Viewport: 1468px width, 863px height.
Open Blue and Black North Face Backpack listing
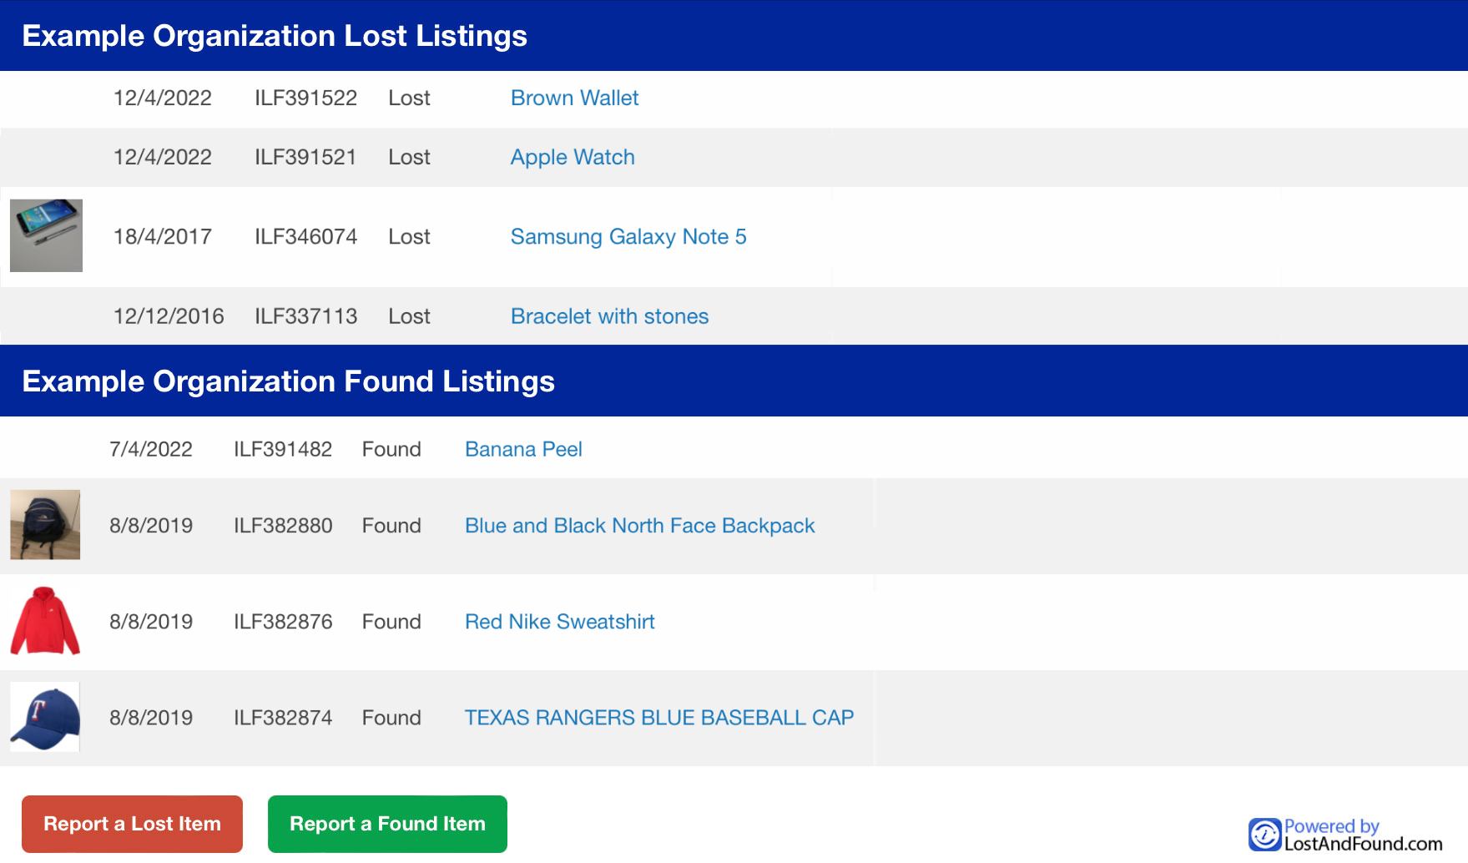[x=639, y=526]
